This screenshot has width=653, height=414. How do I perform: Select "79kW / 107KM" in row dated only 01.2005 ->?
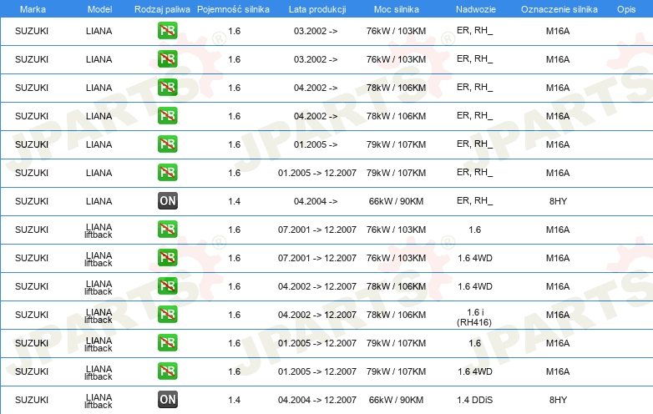396,144
